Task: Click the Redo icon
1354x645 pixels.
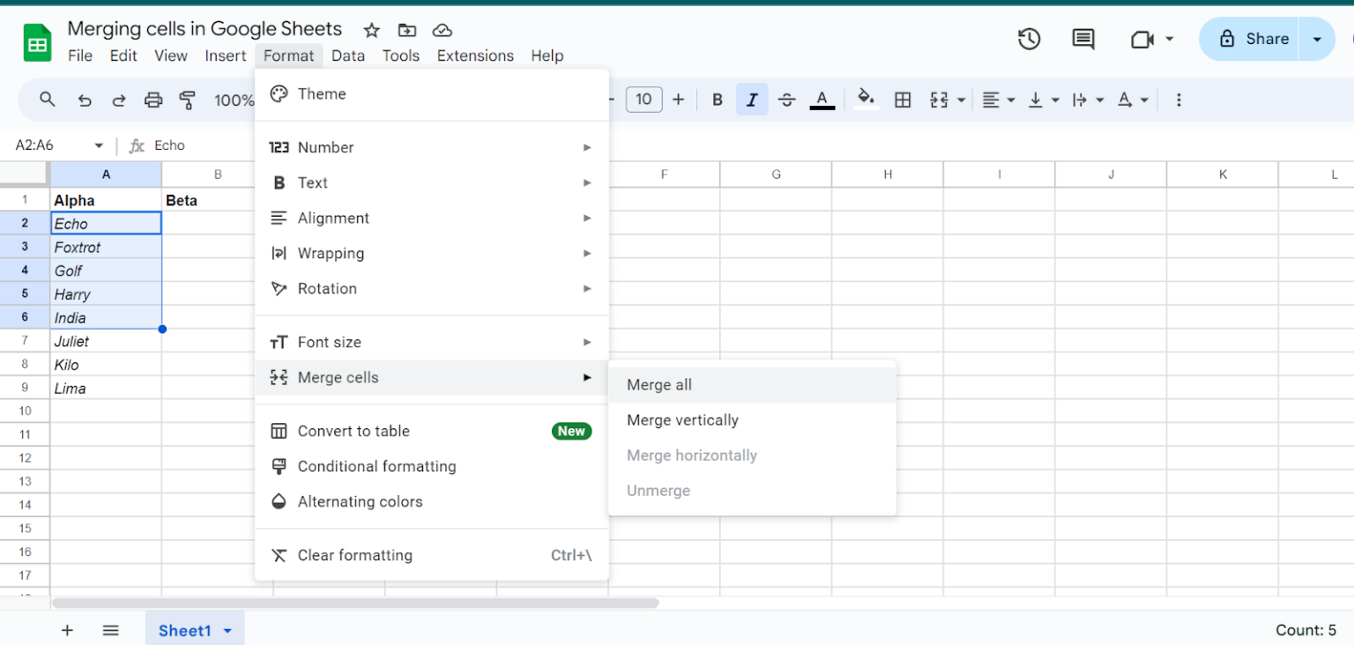Action: (119, 100)
